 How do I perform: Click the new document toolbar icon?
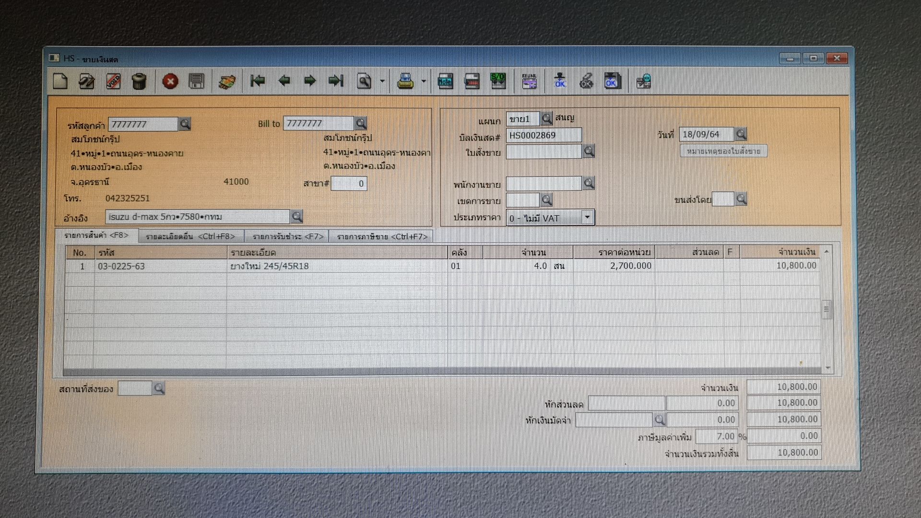[60, 81]
